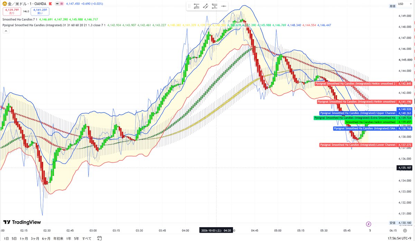415x241 pixels.
Task: Open the symbol title 金/米ドル・1・OANDA
Action: tap(27, 3)
